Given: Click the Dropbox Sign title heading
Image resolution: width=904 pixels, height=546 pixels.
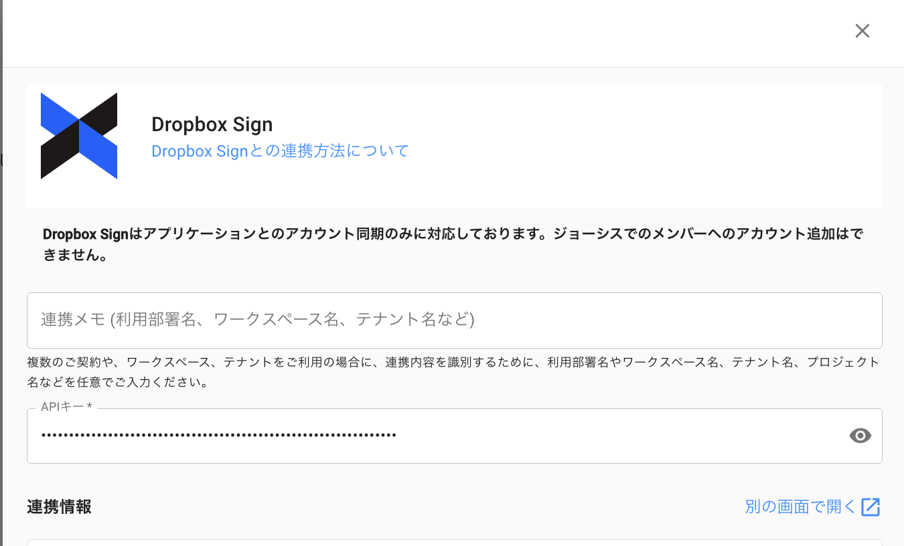Looking at the screenshot, I should (x=212, y=124).
